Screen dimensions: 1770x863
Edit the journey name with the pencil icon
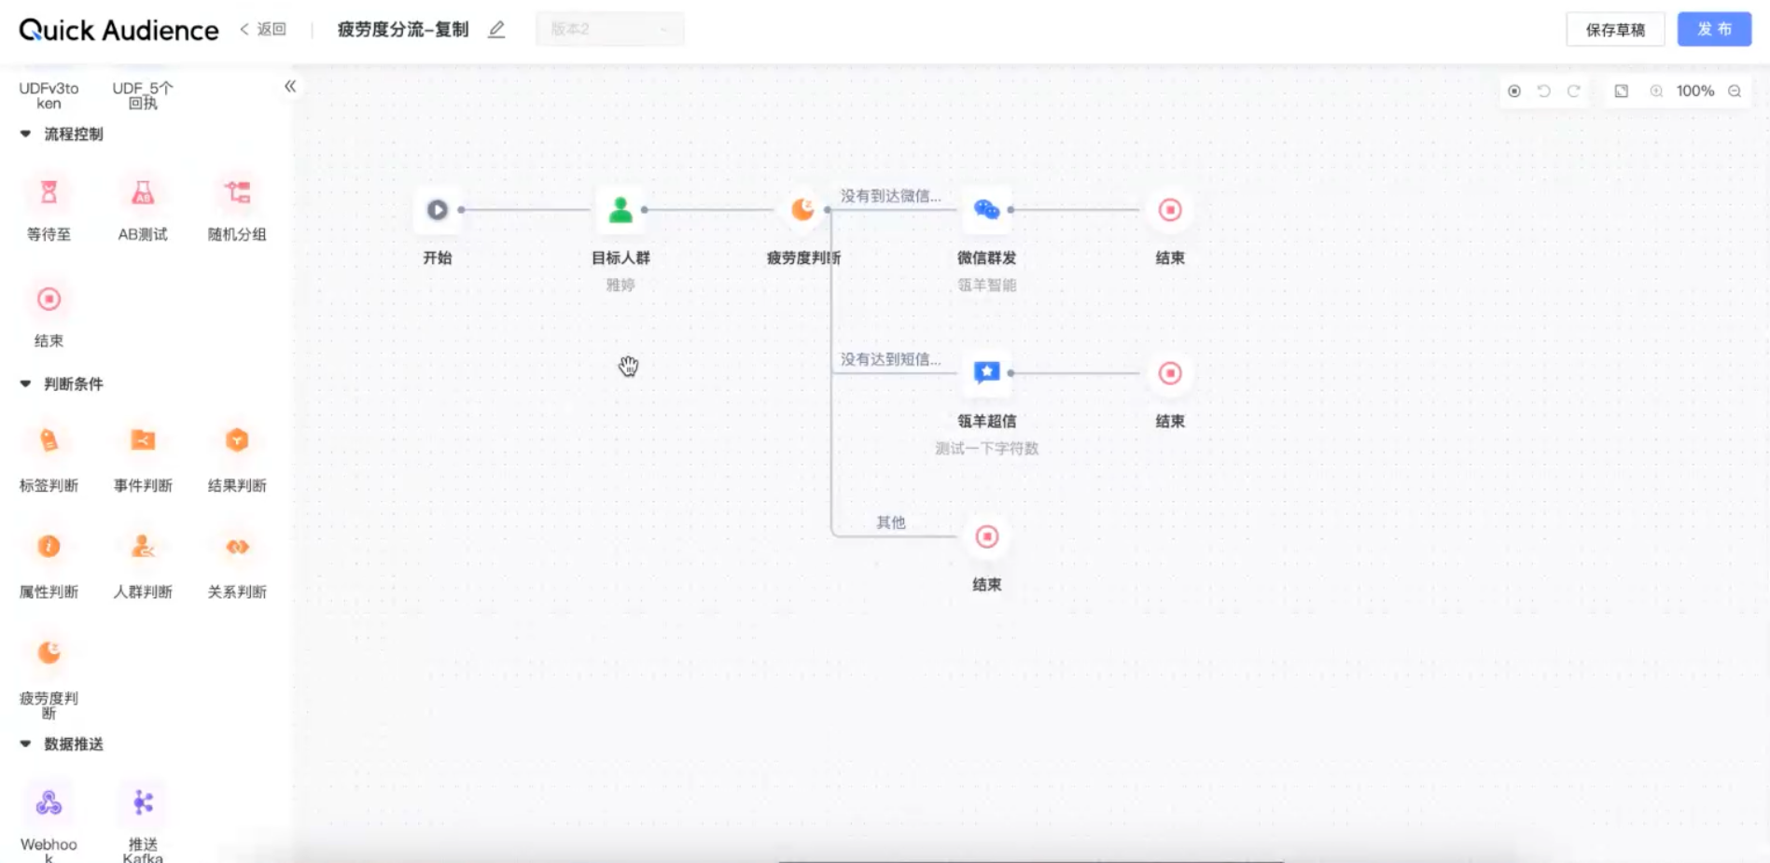(496, 30)
